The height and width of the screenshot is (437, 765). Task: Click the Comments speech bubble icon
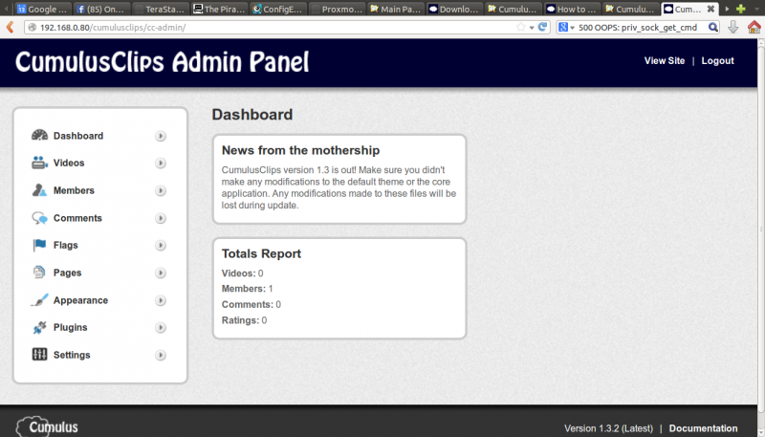[39, 218]
